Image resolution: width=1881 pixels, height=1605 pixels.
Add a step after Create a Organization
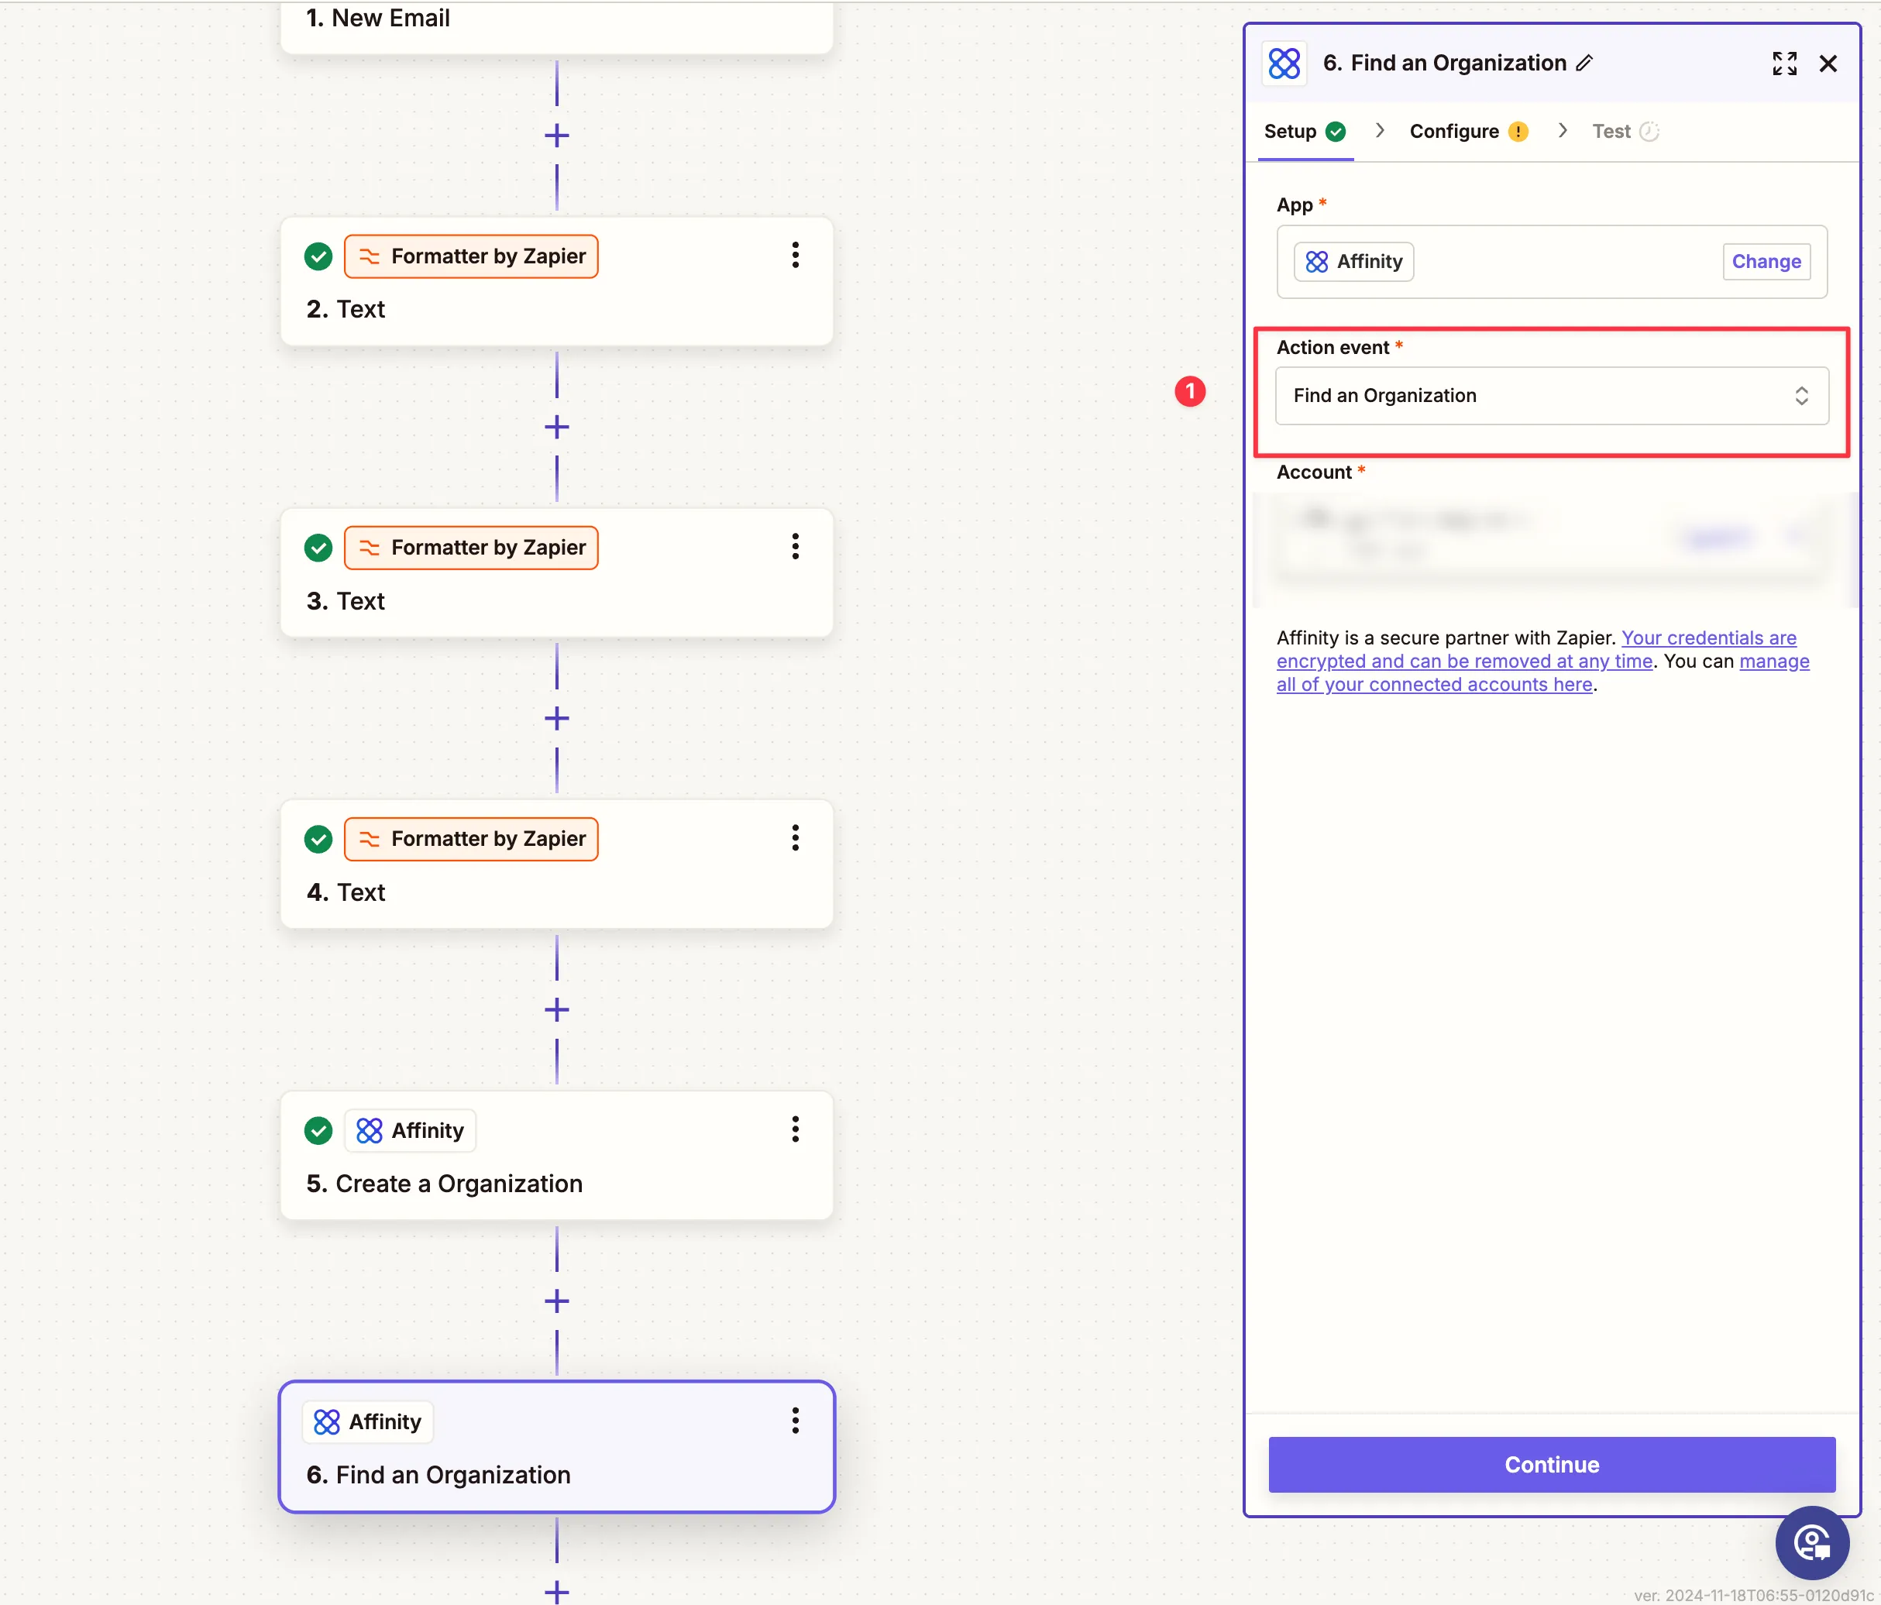tap(556, 1302)
